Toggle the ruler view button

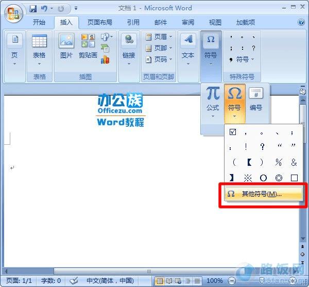pyautogui.click(x=303, y=91)
